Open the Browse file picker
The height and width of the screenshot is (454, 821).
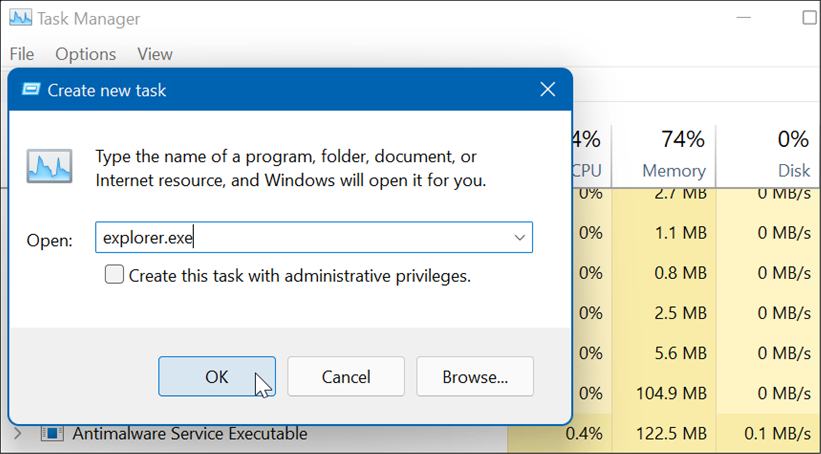pyautogui.click(x=474, y=376)
